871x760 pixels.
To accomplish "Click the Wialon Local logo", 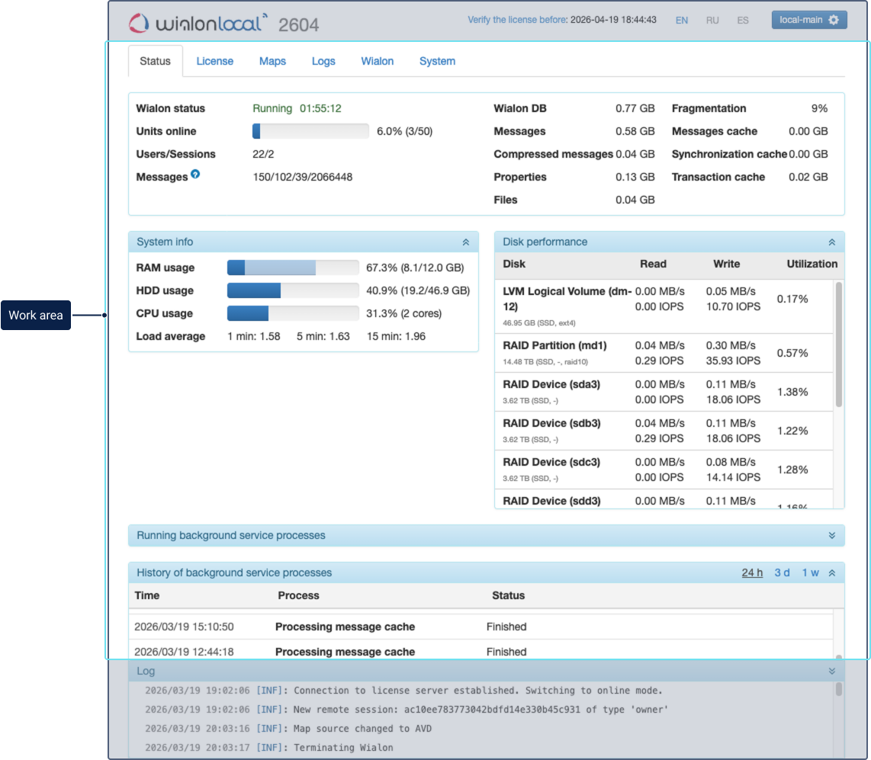I will tap(198, 22).
